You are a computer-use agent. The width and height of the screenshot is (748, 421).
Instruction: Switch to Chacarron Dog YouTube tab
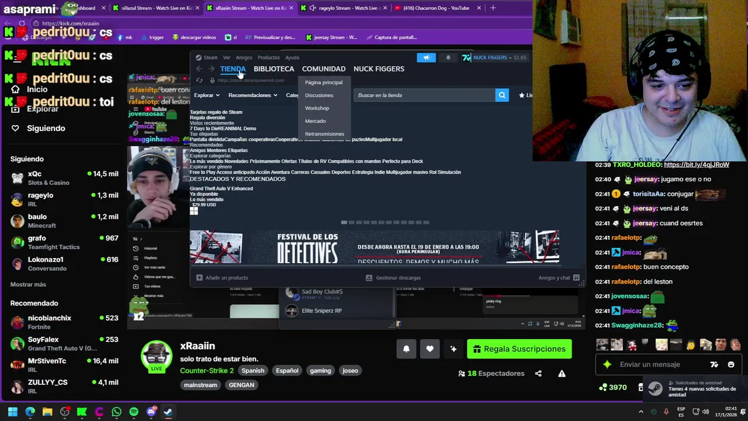(x=437, y=8)
